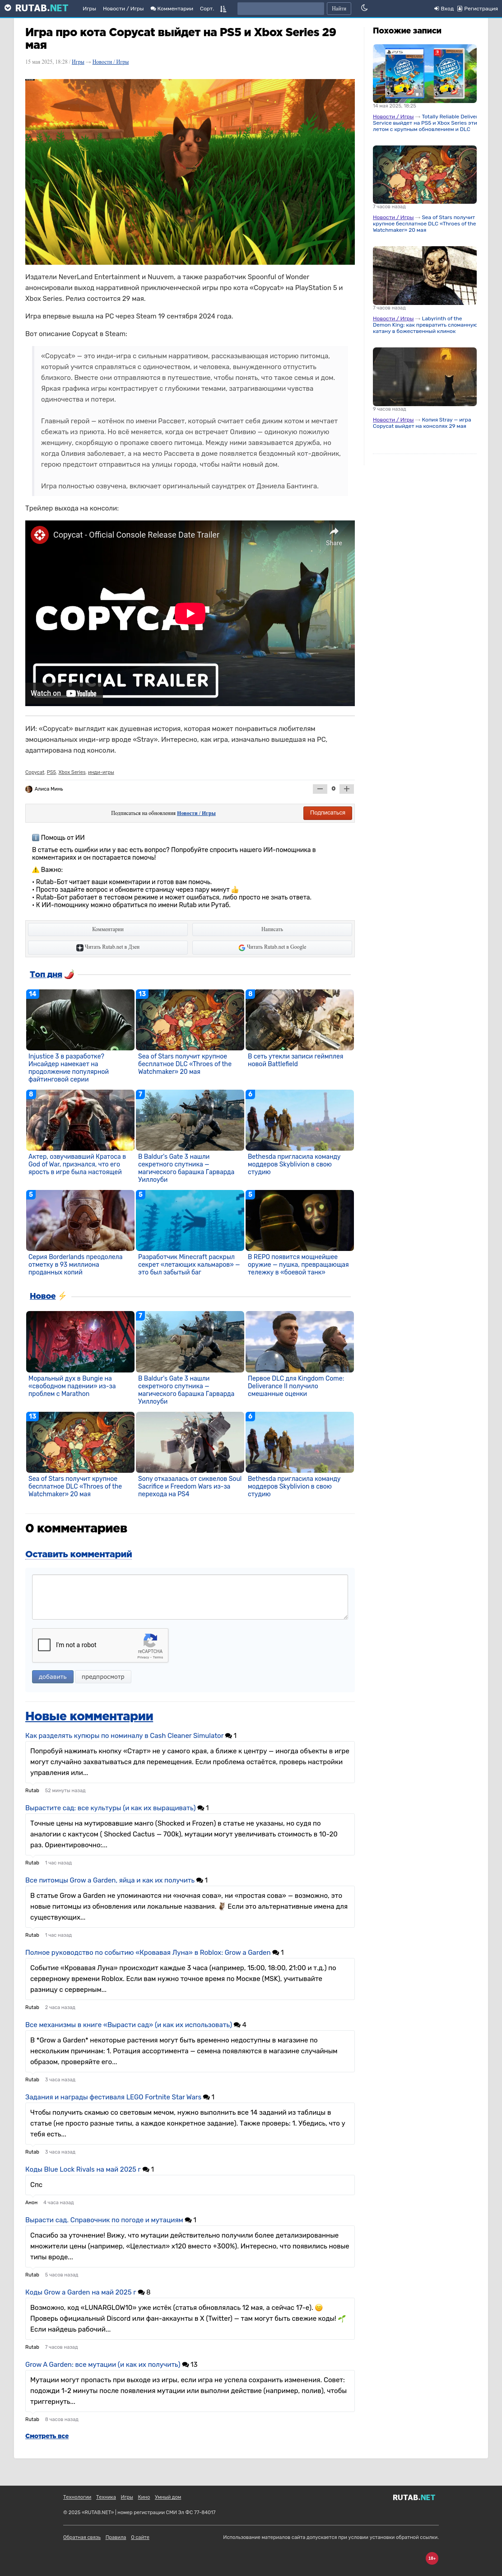Click the 18+ age badge icon
Screen dimensions: 502x2576
(x=432, y=2558)
